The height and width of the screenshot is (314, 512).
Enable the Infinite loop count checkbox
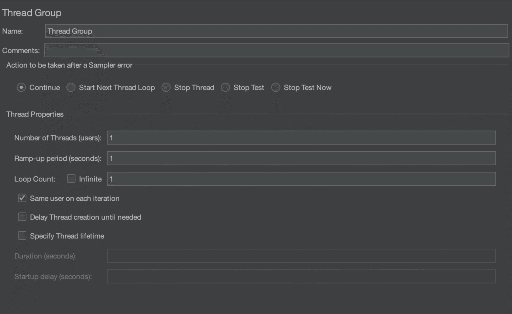pyautogui.click(x=71, y=179)
